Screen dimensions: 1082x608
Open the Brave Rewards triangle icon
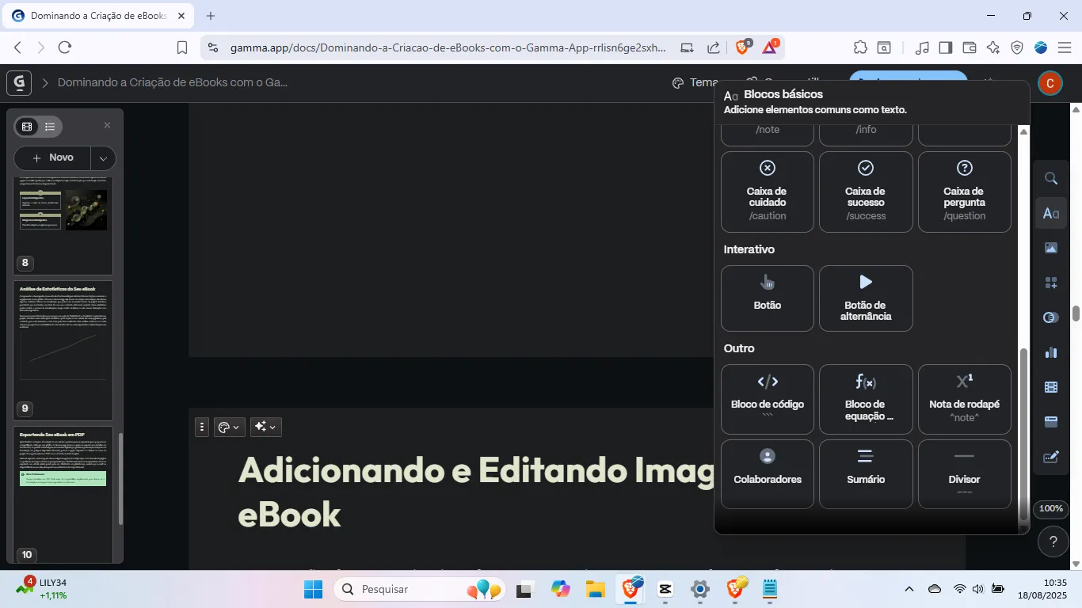770,47
